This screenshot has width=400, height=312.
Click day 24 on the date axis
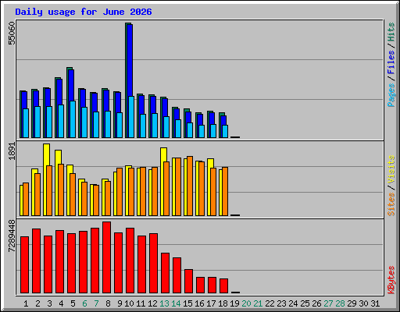click(x=293, y=303)
